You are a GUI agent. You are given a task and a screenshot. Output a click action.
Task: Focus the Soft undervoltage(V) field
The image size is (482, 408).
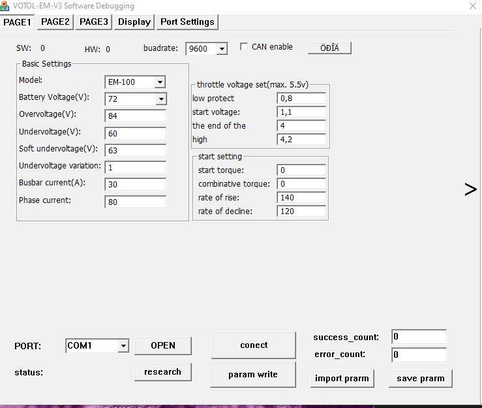coord(135,150)
